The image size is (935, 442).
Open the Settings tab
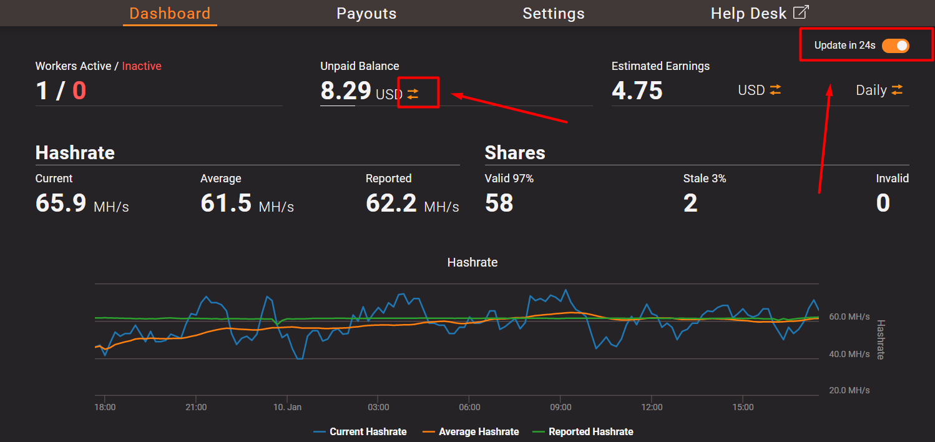point(554,13)
